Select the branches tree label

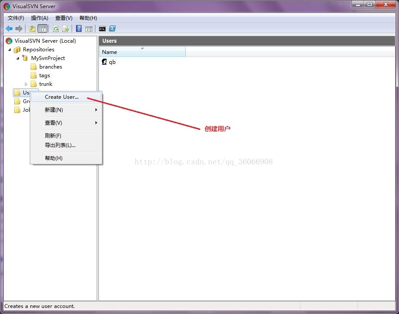(x=51, y=67)
